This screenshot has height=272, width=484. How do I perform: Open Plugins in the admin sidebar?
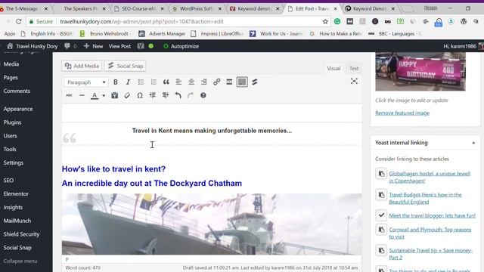(x=12, y=122)
